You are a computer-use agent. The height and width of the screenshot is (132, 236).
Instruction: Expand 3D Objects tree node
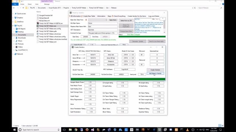click(x=14, y=29)
